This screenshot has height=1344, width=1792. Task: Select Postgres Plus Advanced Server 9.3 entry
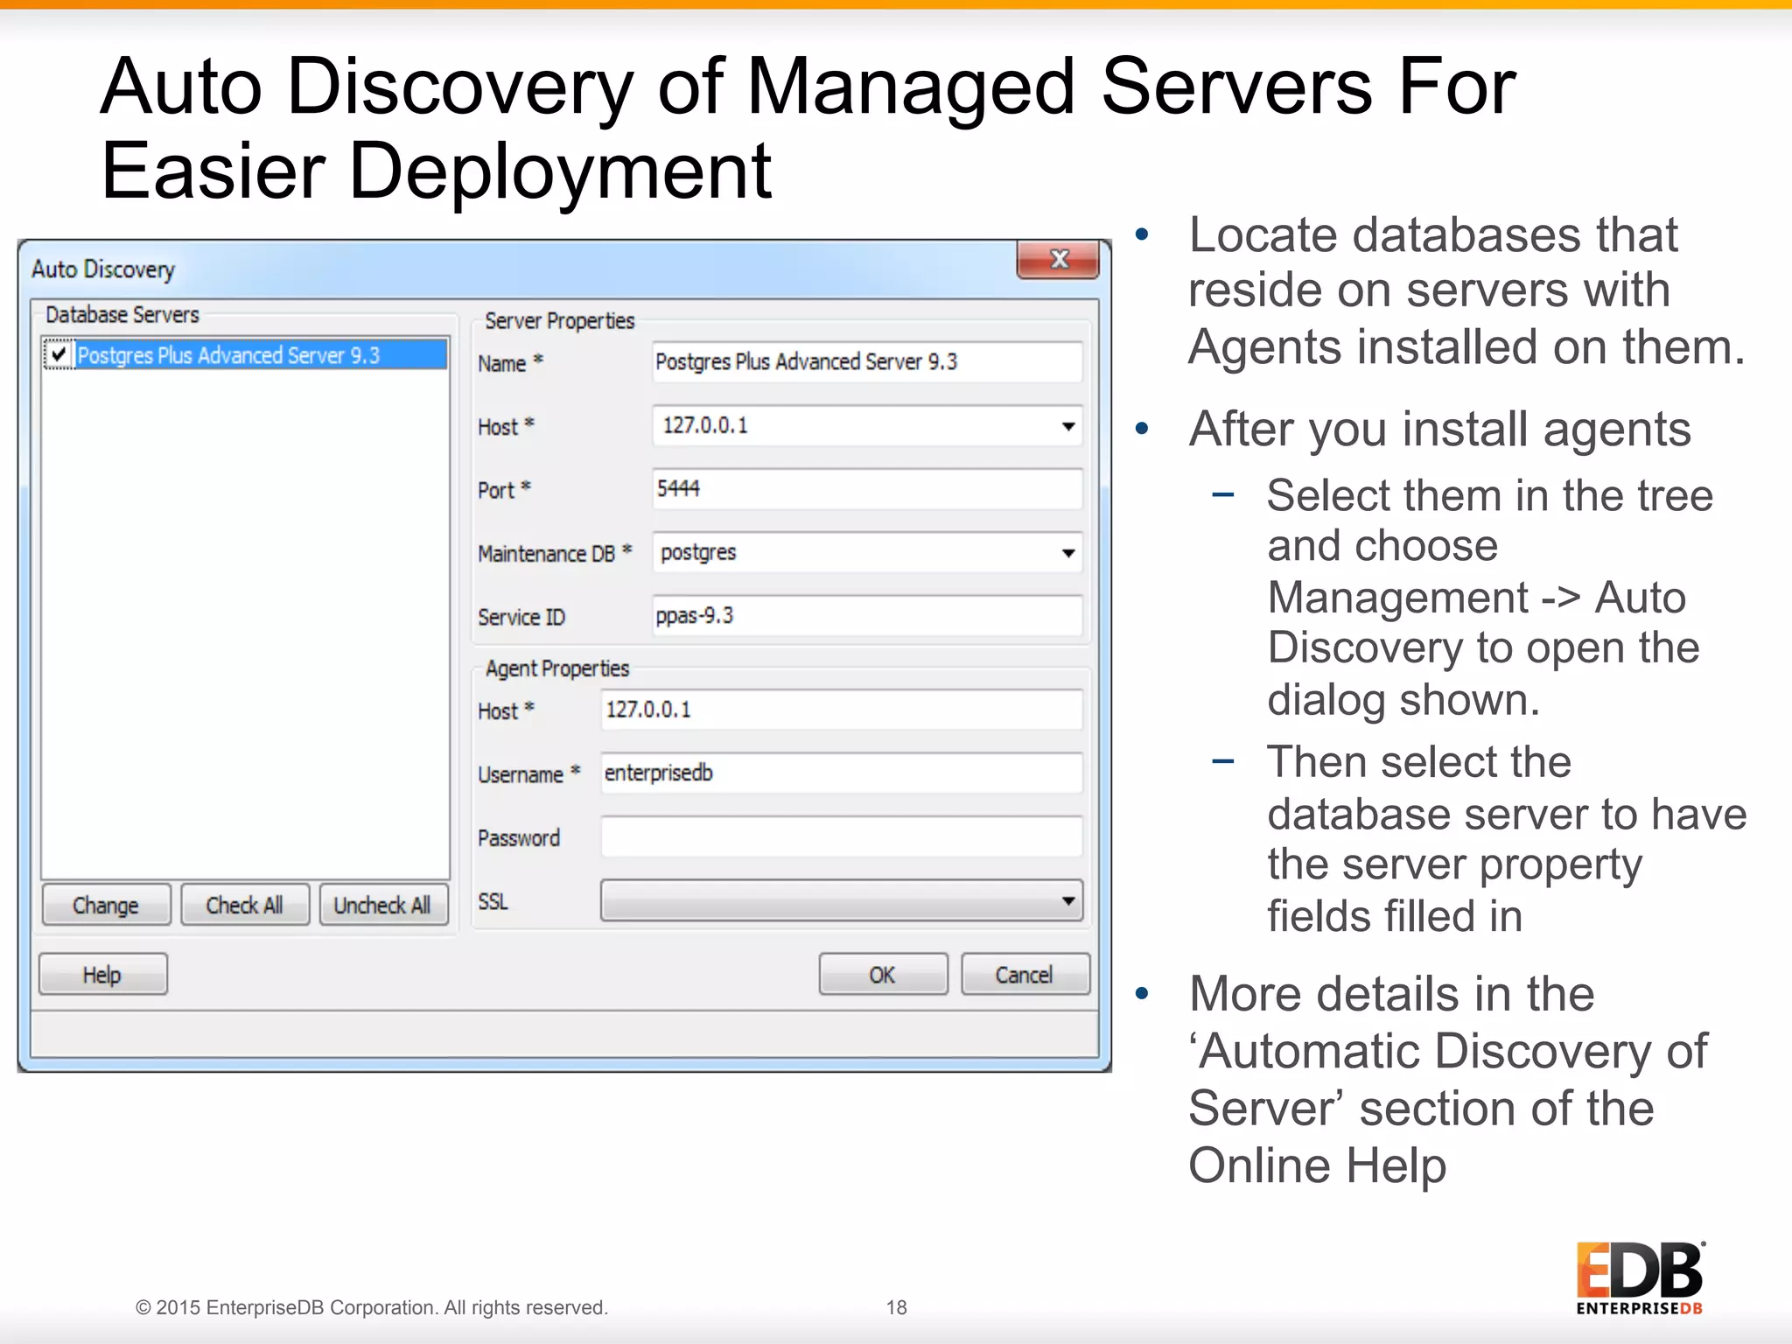pyautogui.click(x=229, y=355)
